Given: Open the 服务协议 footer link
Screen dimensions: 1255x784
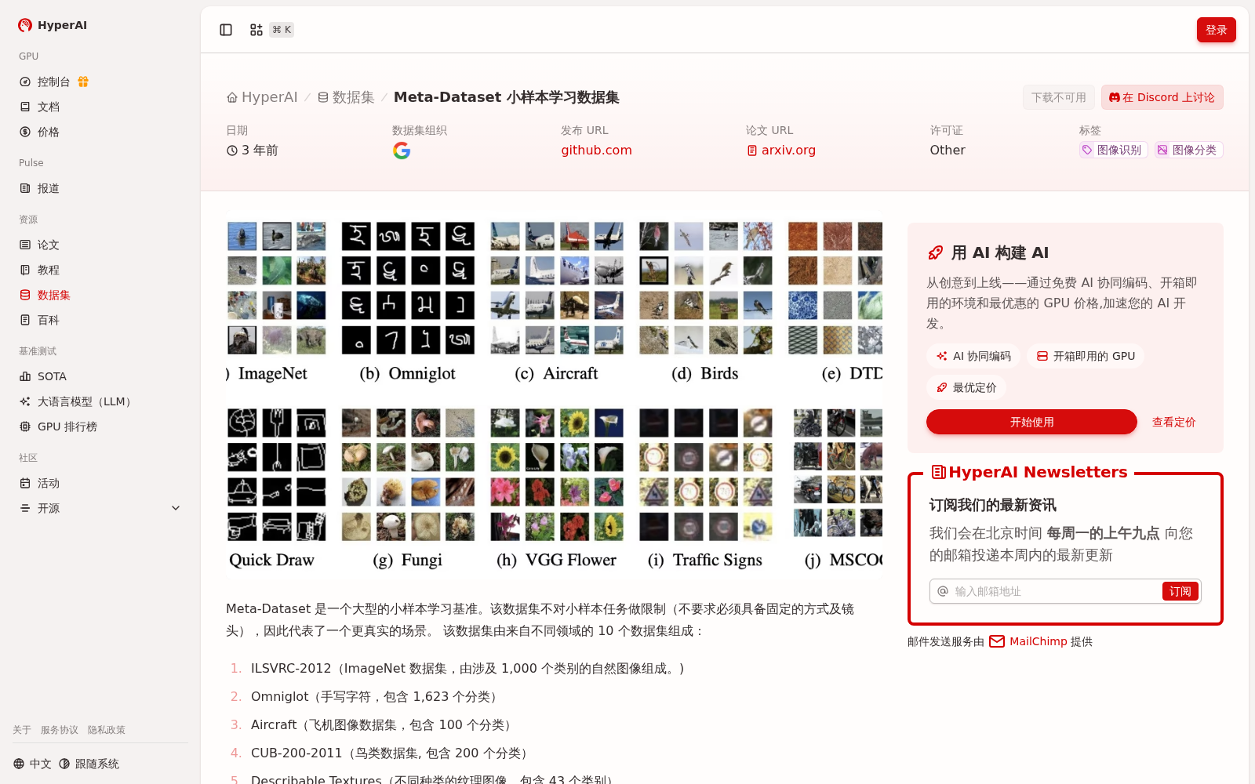Looking at the screenshot, I should [x=60, y=730].
